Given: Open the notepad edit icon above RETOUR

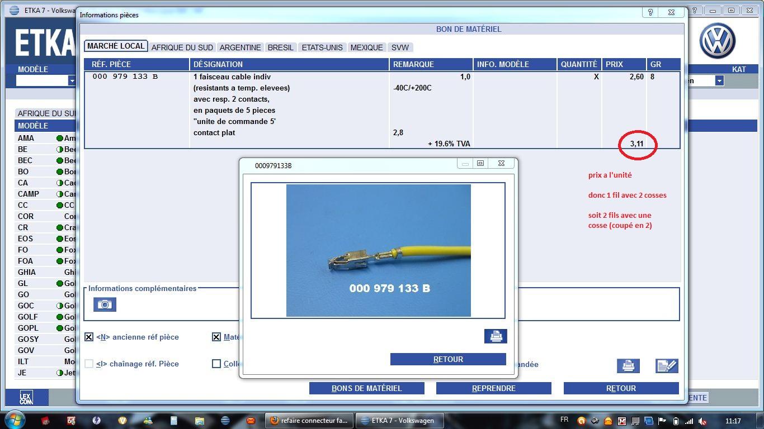Looking at the screenshot, I should [x=667, y=366].
